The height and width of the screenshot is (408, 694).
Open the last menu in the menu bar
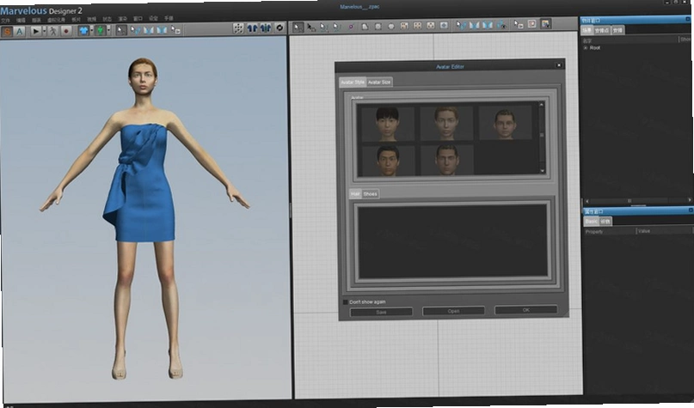[169, 19]
